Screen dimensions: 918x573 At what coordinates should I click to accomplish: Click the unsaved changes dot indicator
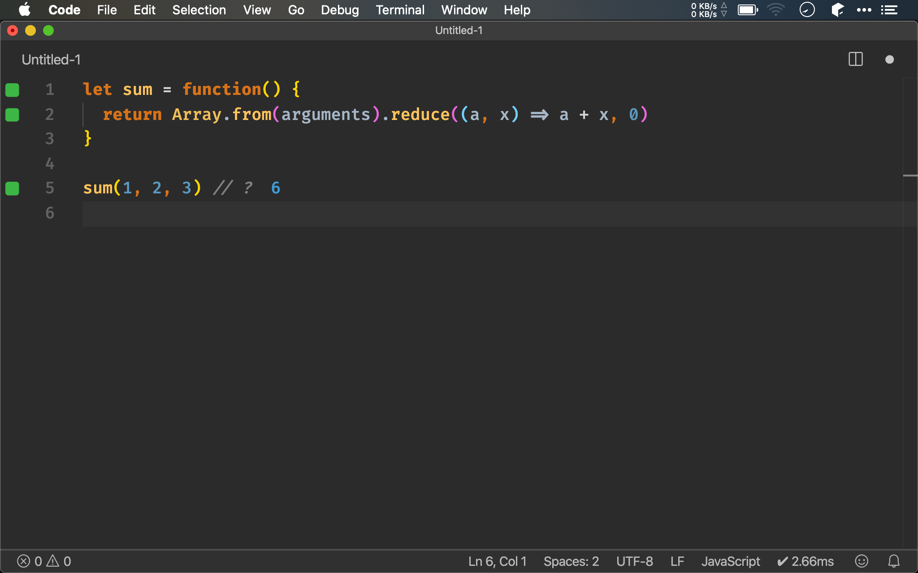tap(890, 60)
